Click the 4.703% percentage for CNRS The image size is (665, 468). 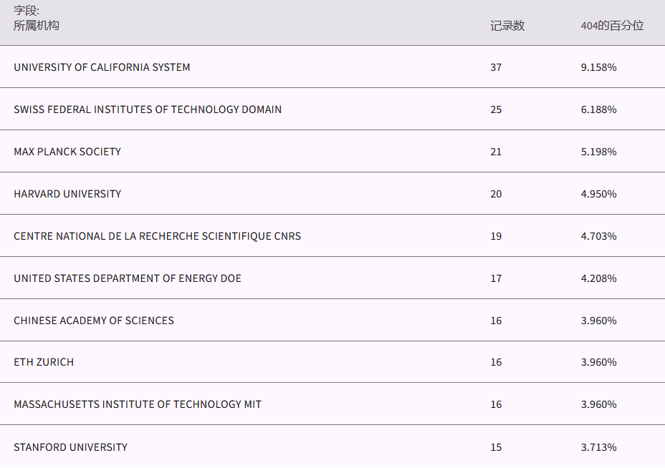tap(598, 236)
